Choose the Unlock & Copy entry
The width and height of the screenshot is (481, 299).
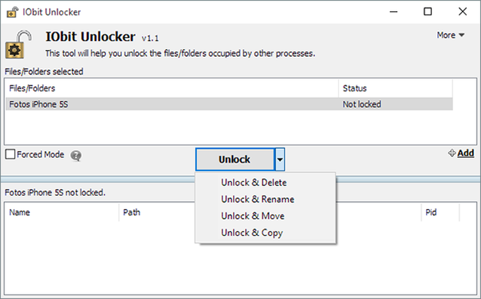[251, 233]
